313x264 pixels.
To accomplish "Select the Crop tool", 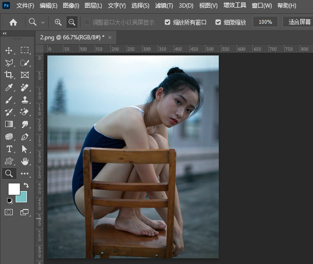I will coord(9,75).
